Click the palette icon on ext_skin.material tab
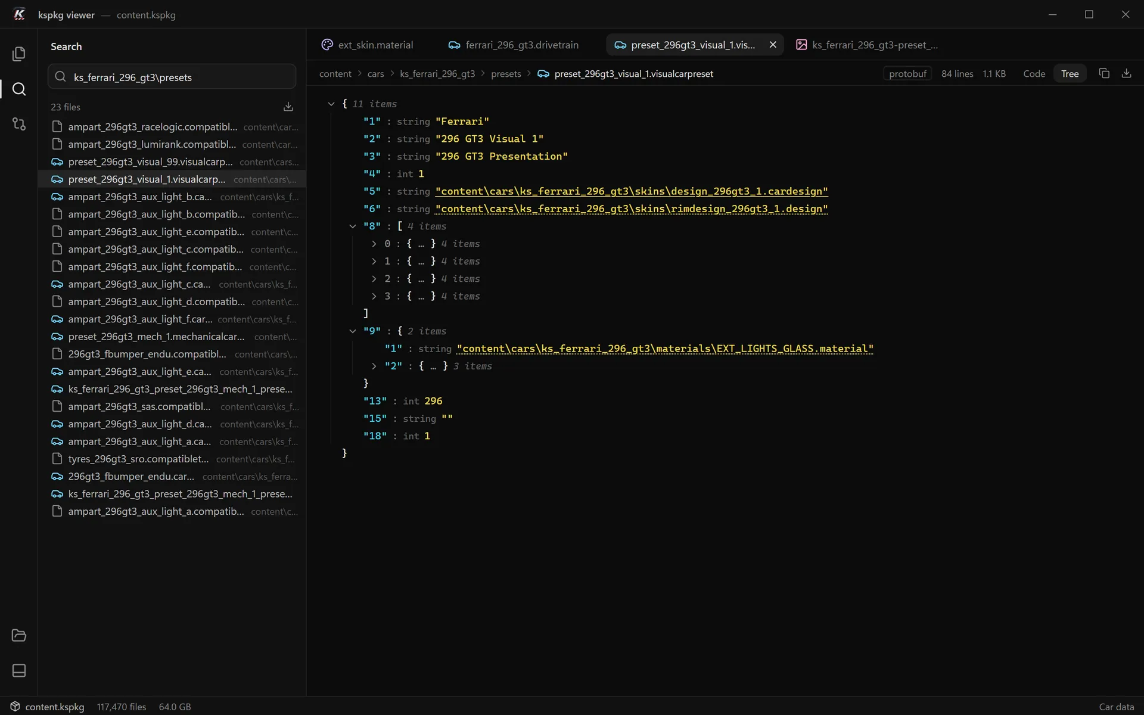This screenshot has width=1144, height=715. click(327, 45)
